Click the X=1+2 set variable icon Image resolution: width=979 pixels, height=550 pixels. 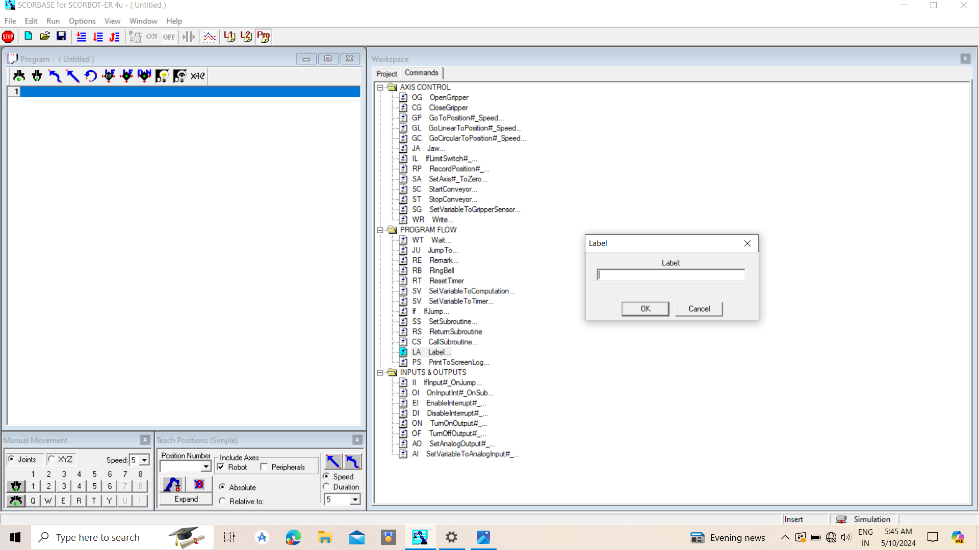click(x=198, y=76)
